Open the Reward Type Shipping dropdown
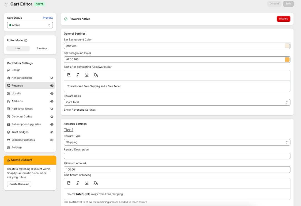 tap(177, 142)
